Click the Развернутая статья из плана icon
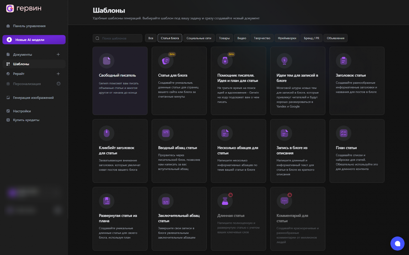The width and height of the screenshot is (409, 255). pyautogui.click(x=107, y=201)
